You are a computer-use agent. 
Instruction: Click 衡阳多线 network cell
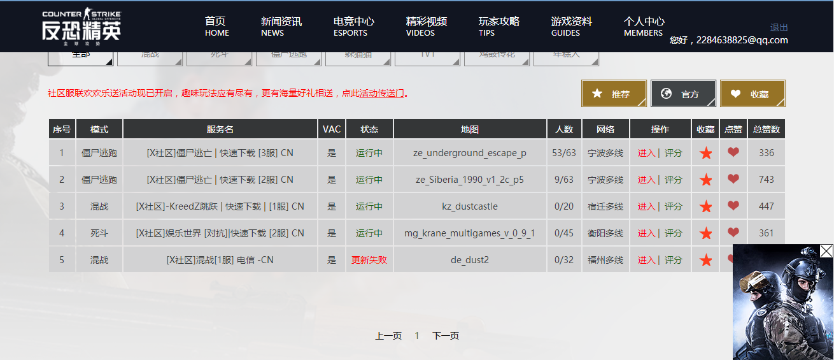pos(605,233)
